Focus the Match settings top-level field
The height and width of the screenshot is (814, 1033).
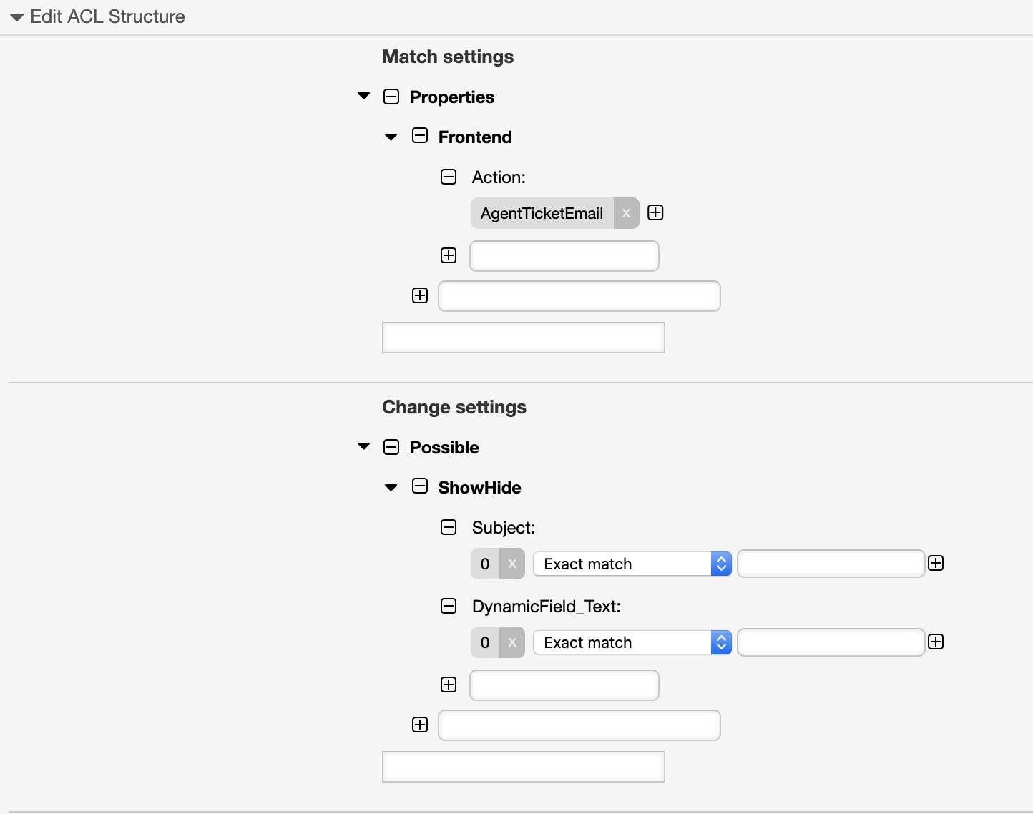coord(524,338)
